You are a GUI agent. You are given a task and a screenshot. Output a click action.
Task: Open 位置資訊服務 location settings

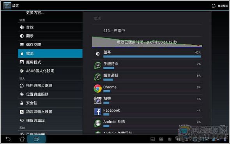click(x=50, y=94)
